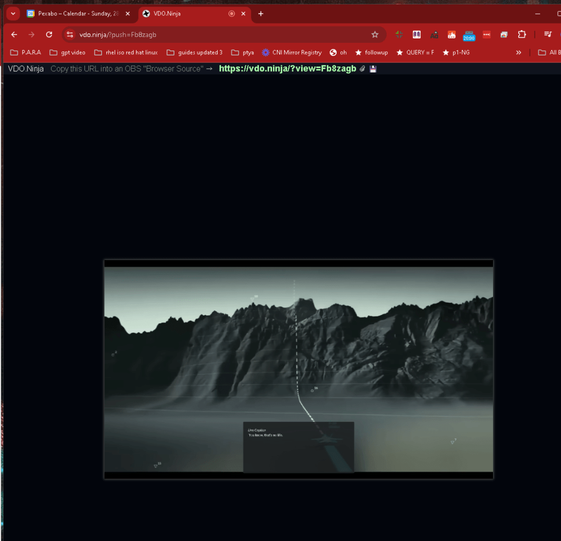The height and width of the screenshot is (541, 561).
Task: Reload the VDO.Ninja page
Action: 49,35
